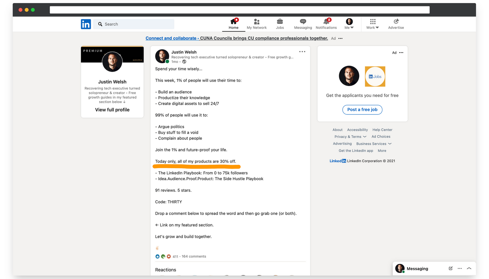The height and width of the screenshot is (279, 489).
Task: Open Justin Welsh's name on the post
Action: (x=184, y=52)
